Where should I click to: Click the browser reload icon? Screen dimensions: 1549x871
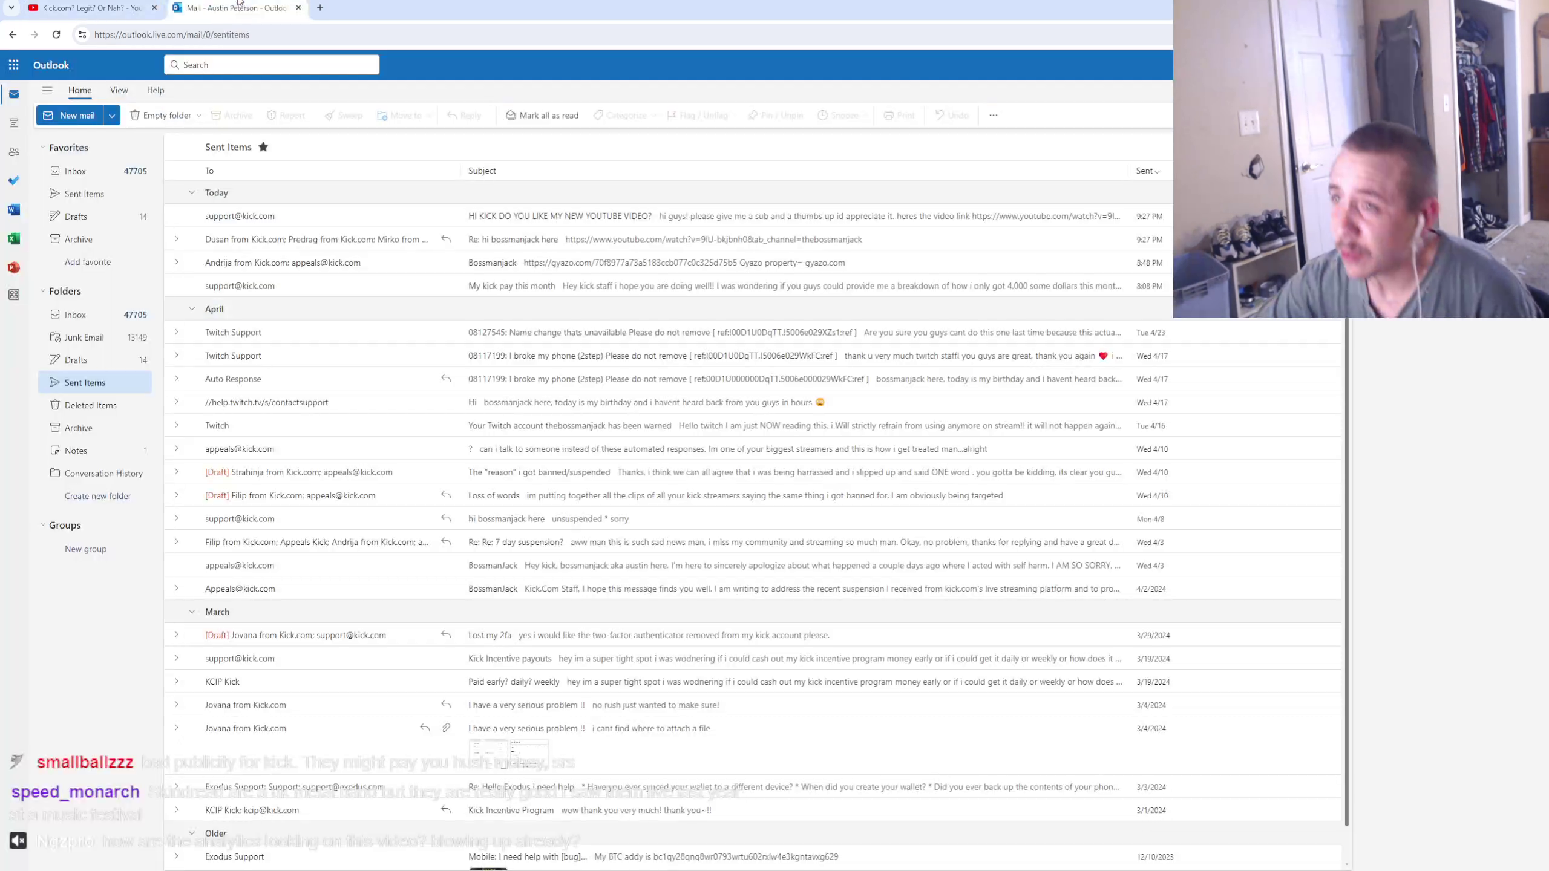click(x=56, y=34)
